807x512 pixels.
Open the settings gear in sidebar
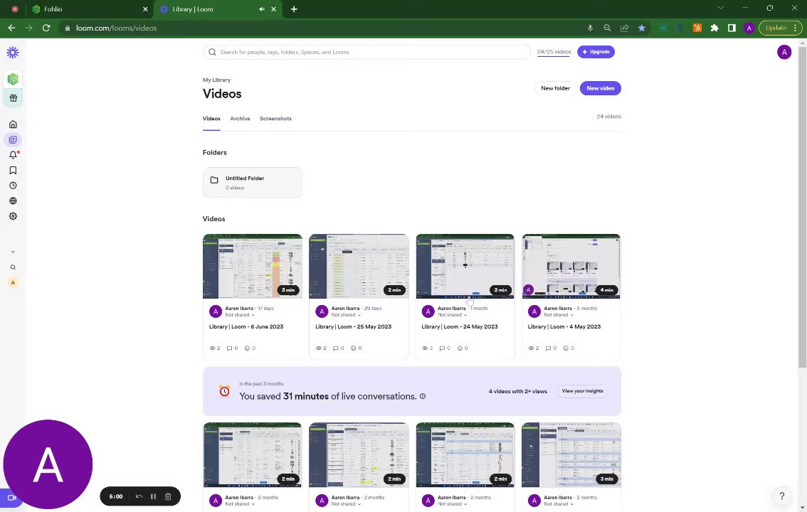(x=13, y=216)
